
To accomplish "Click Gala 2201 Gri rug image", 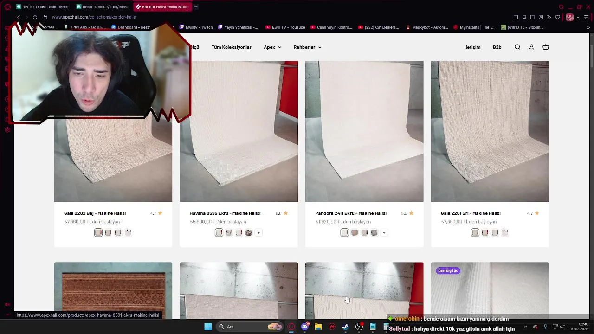I will (490, 131).
